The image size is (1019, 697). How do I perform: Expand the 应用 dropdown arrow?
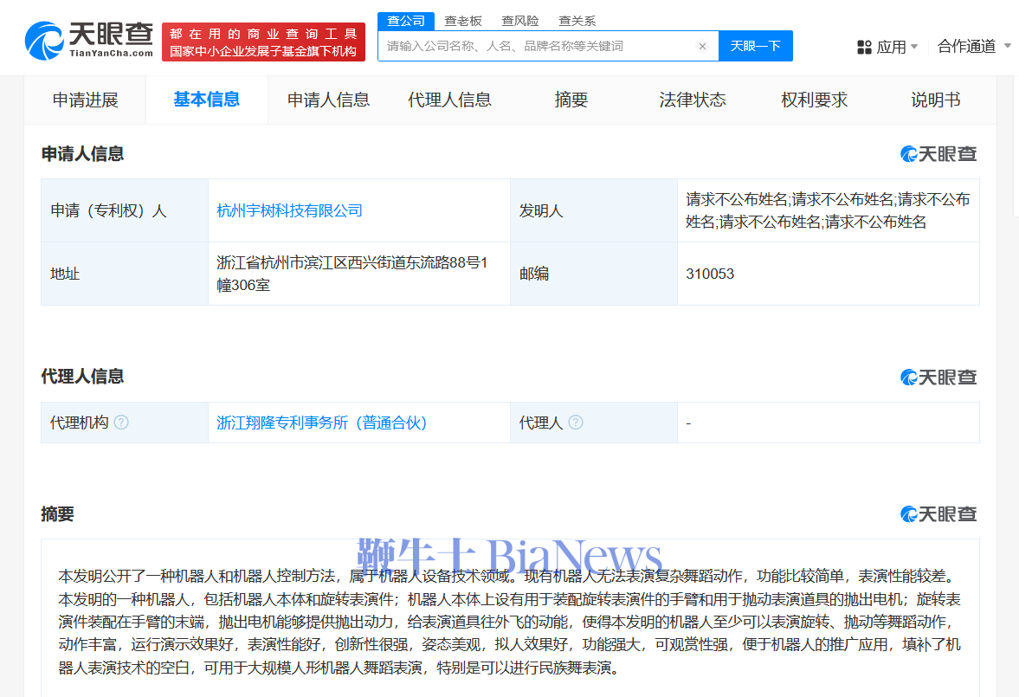click(x=914, y=46)
